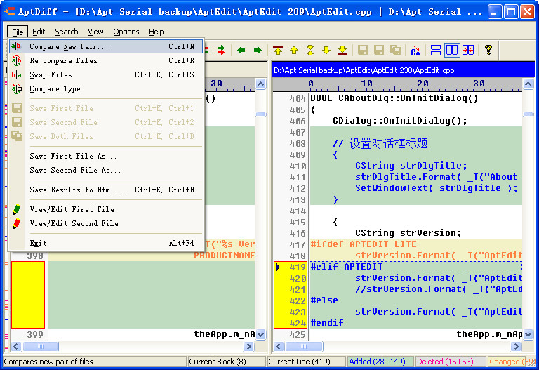The width and height of the screenshot is (539, 370).
Task: Select Exit from the File menu
Action: 106,243
